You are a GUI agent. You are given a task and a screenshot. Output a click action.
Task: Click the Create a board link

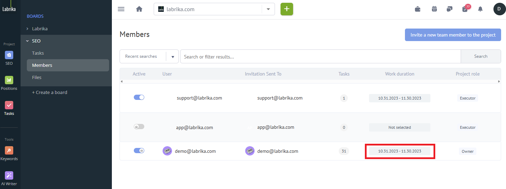[49, 92]
